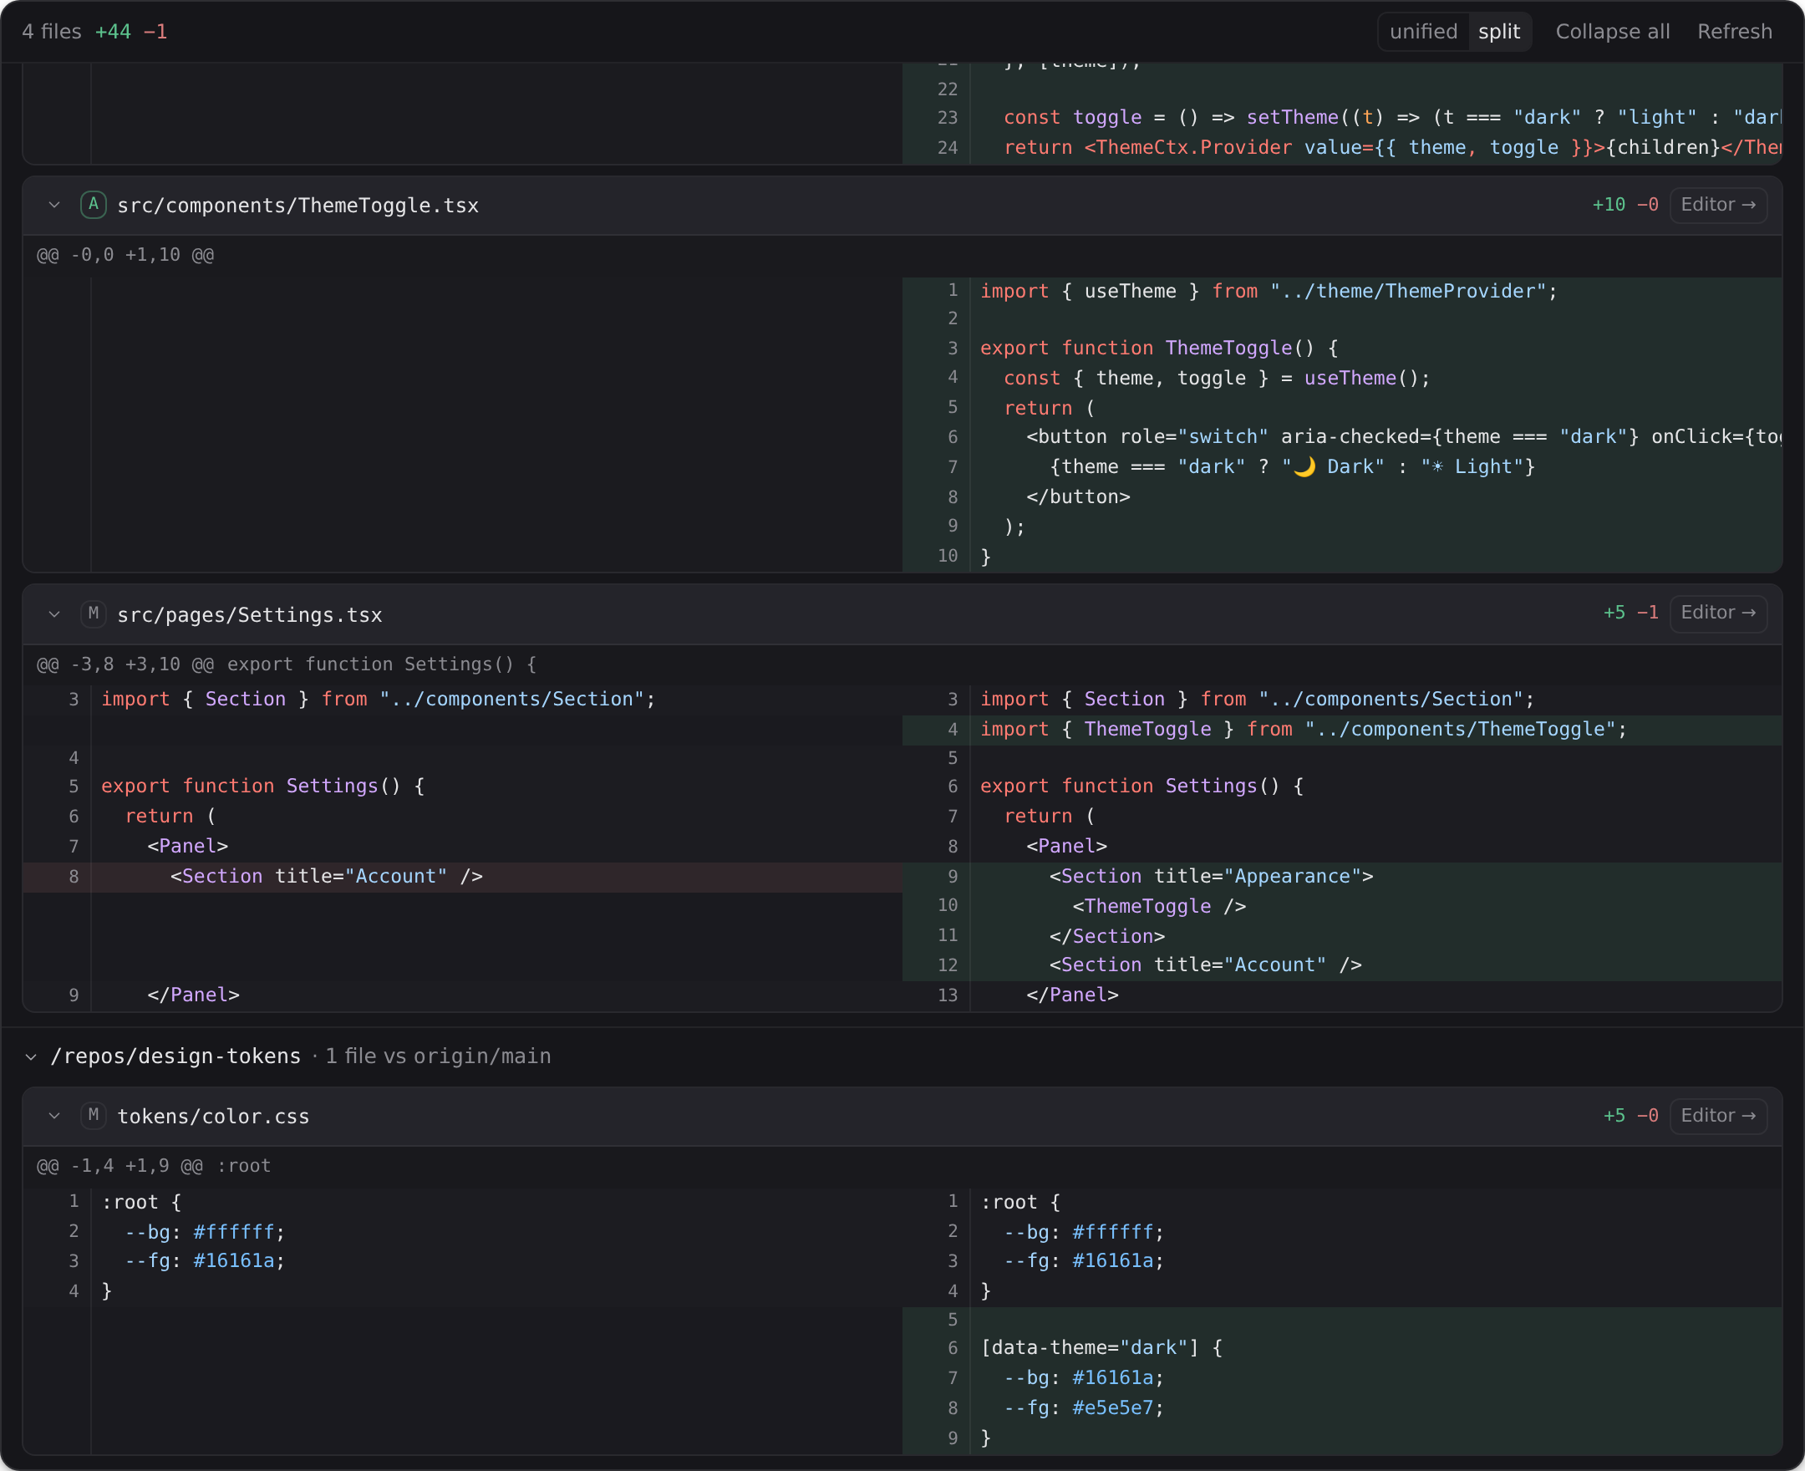The height and width of the screenshot is (1471, 1805).
Task: Click the 'const toggle = () => setTheme' line
Action: click(x=1342, y=118)
